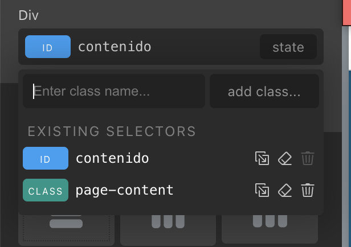This screenshot has height=247, width=351.
Task: Duplicate the page-content class selector
Action: coord(262,190)
